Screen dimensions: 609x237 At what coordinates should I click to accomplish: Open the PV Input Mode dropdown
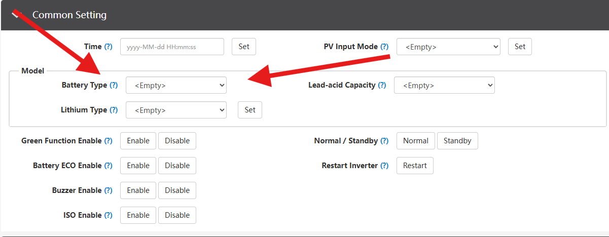point(448,47)
